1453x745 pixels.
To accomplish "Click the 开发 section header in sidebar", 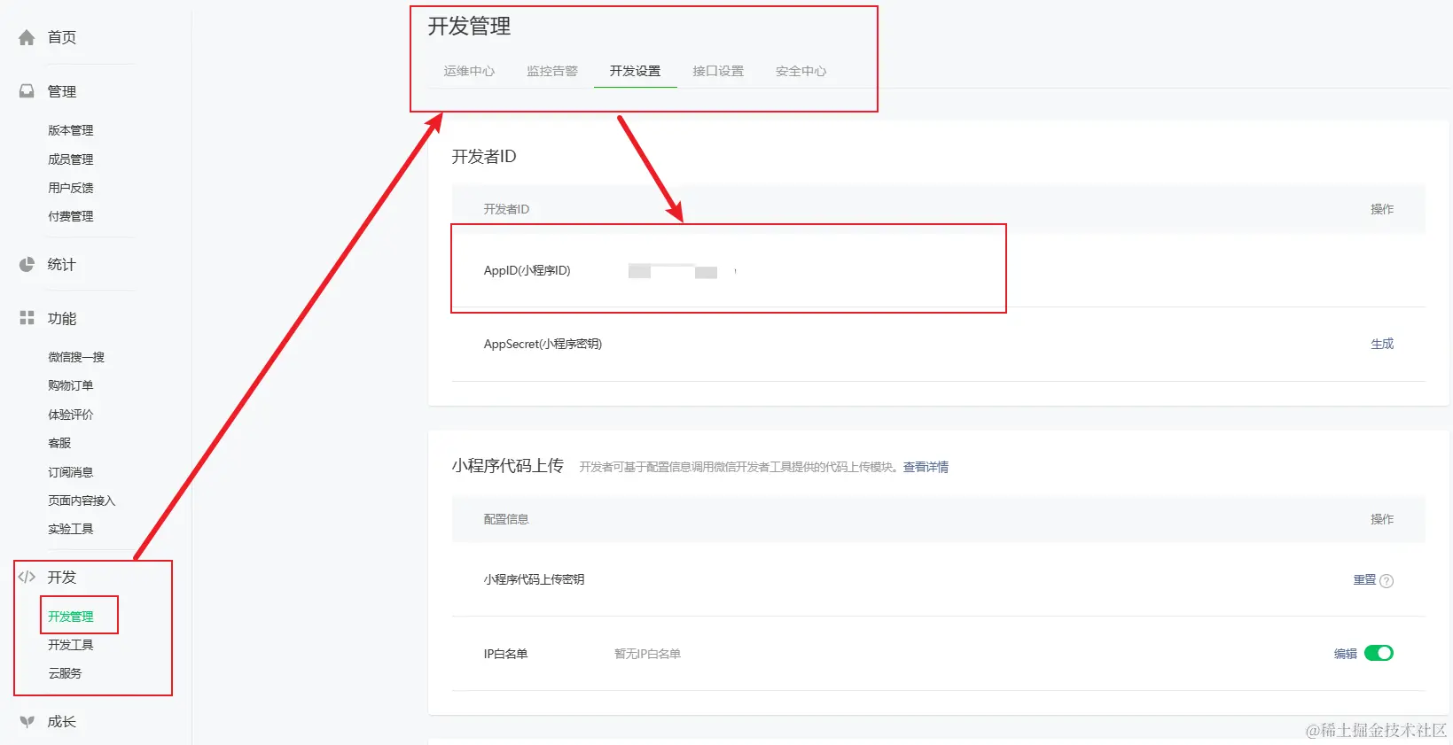I will (x=62, y=577).
